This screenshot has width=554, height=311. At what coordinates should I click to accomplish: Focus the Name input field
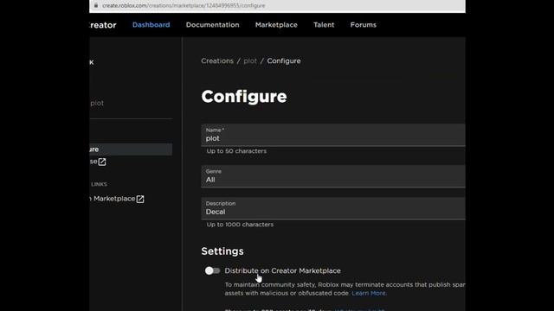coord(333,135)
